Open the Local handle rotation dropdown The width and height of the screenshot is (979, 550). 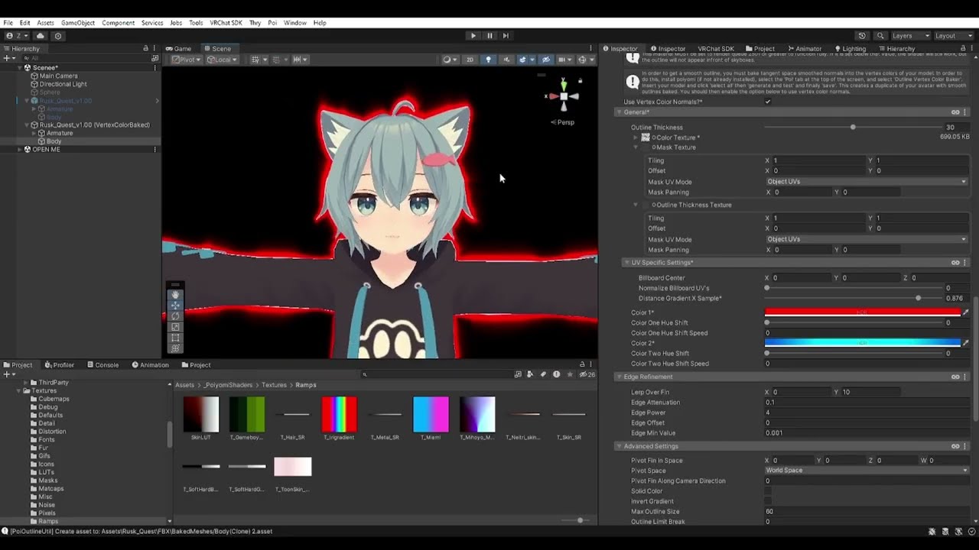222,60
